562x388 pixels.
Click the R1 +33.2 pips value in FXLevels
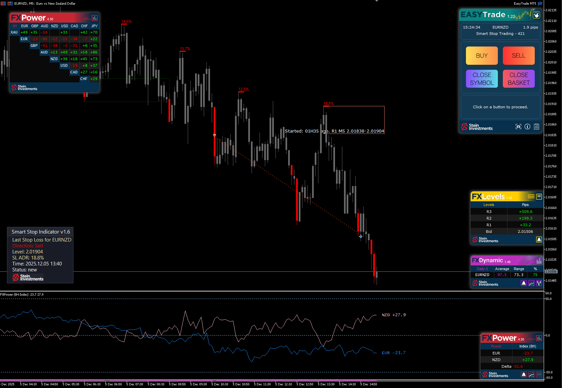pos(525,225)
